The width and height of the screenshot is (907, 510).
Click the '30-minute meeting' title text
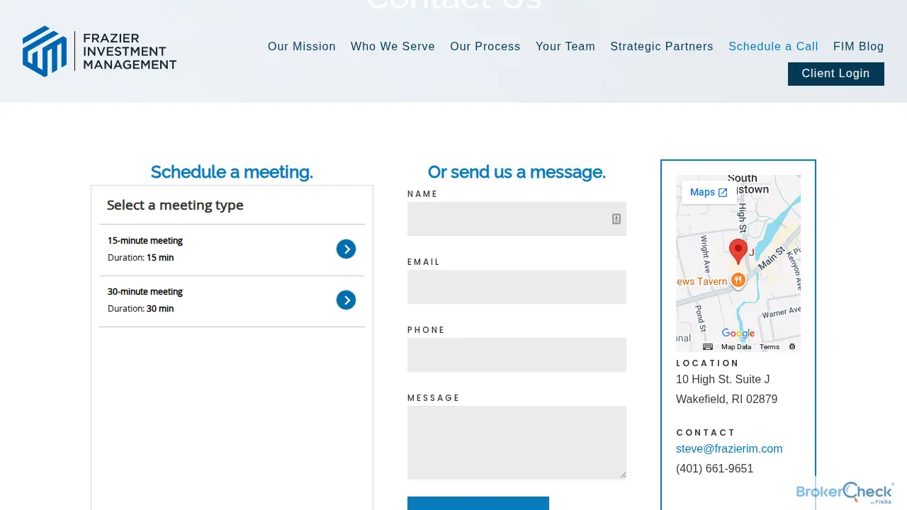(x=145, y=292)
